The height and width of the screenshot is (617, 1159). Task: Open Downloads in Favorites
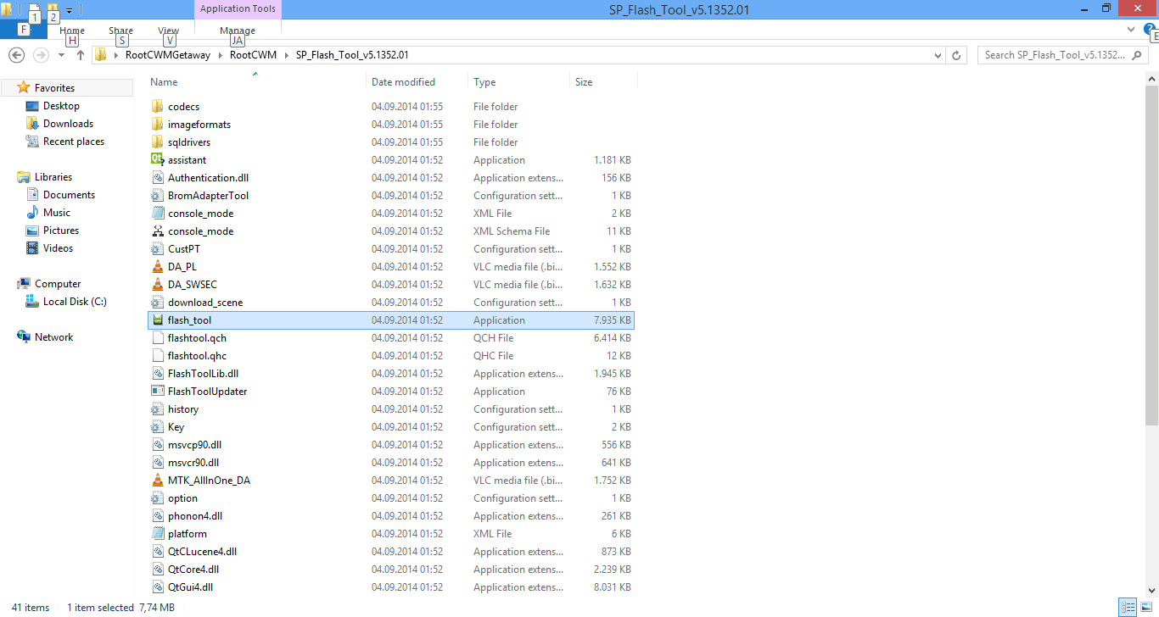click(x=68, y=124)
